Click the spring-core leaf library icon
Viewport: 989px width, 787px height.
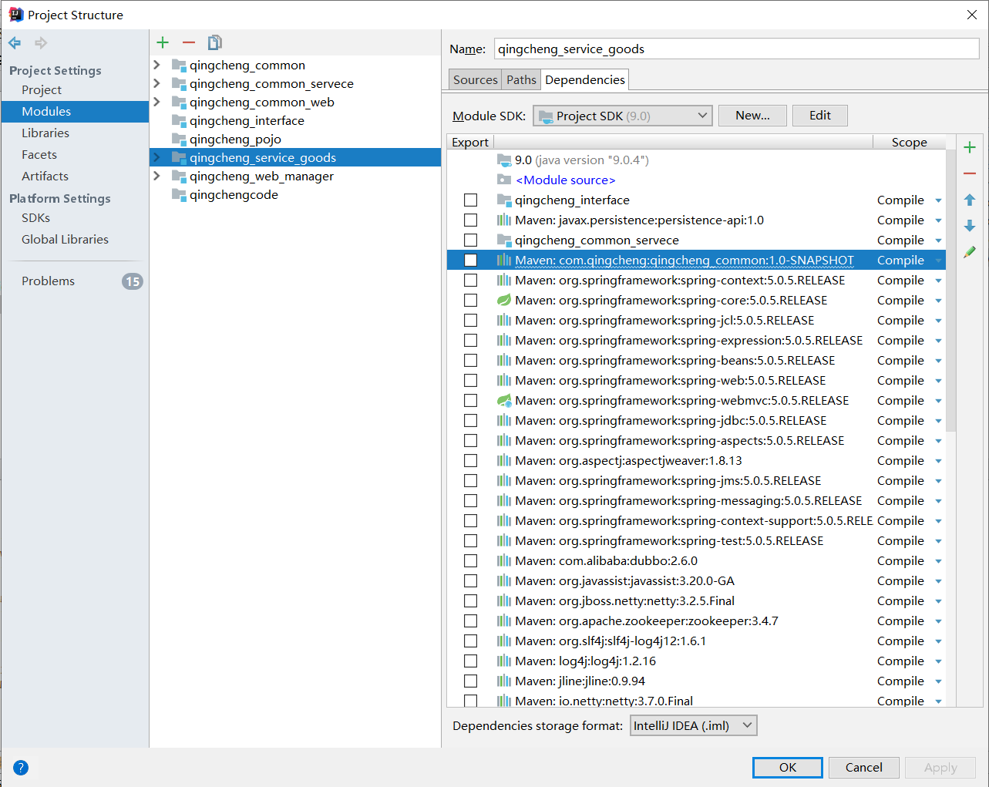coord(504,301)
